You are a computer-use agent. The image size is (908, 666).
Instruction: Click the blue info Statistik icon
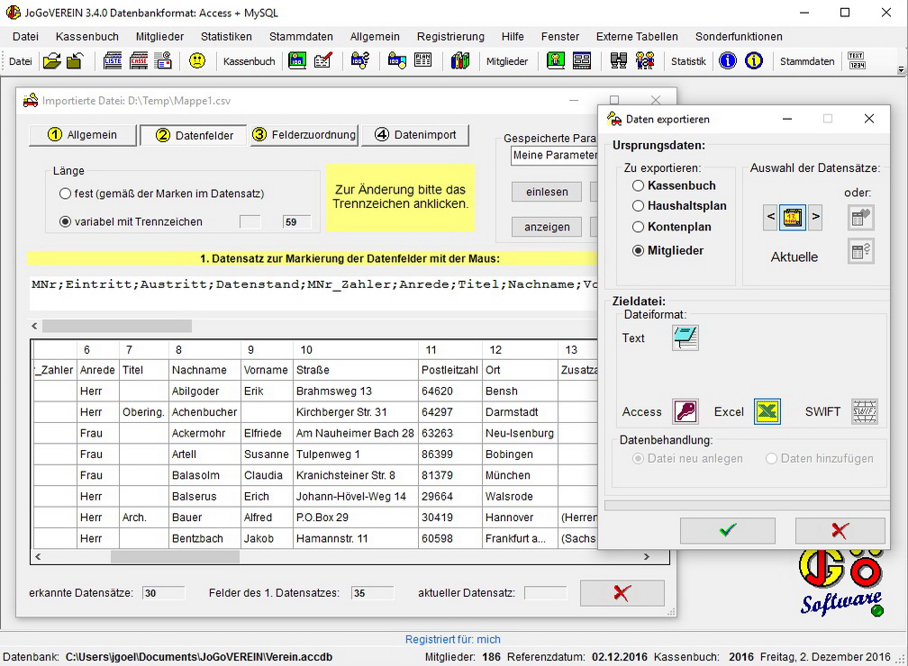coord(727,61)
